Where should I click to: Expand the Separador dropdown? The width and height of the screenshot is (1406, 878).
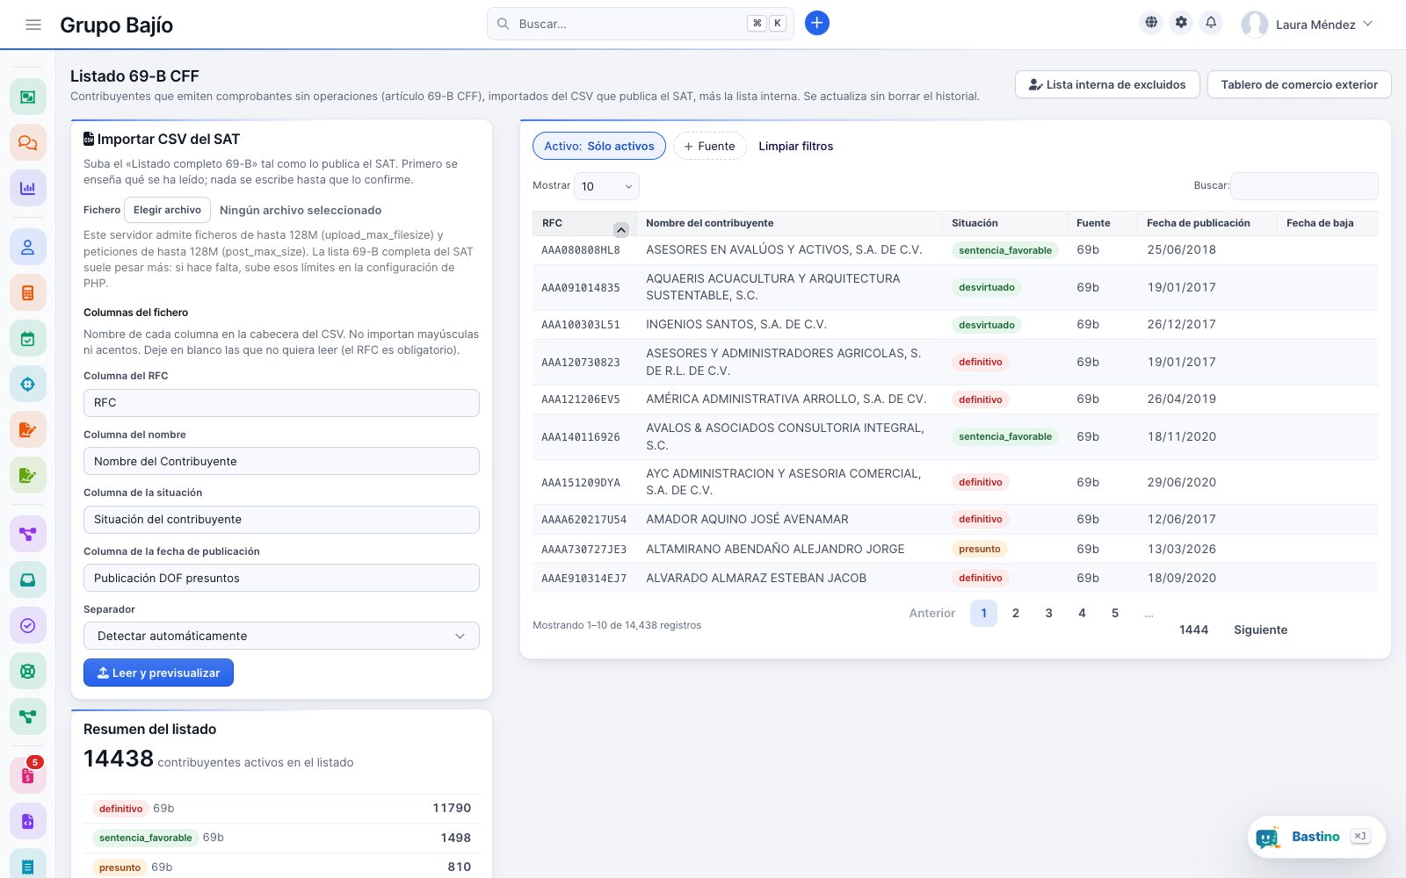click(281, 636)
